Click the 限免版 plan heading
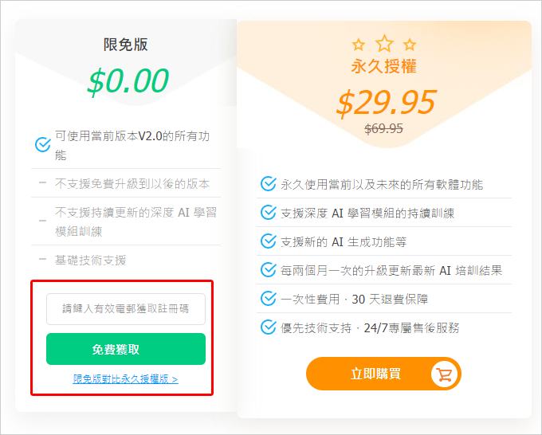 (126, 45)
